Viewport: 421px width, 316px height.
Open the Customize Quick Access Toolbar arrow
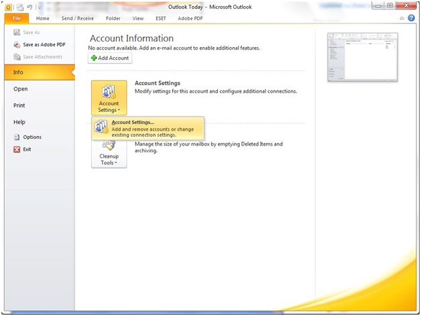(x=40, y=7)
